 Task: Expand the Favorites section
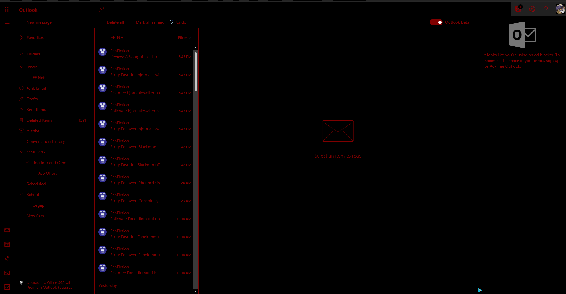click(21, 37)
